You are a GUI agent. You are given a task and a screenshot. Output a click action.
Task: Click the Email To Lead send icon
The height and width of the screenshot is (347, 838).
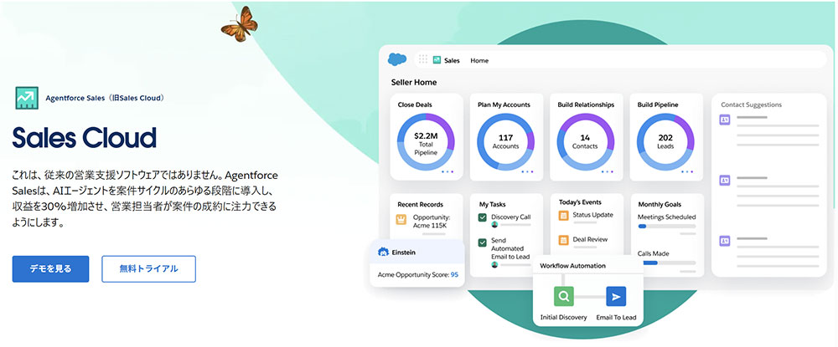pos(616,297)
